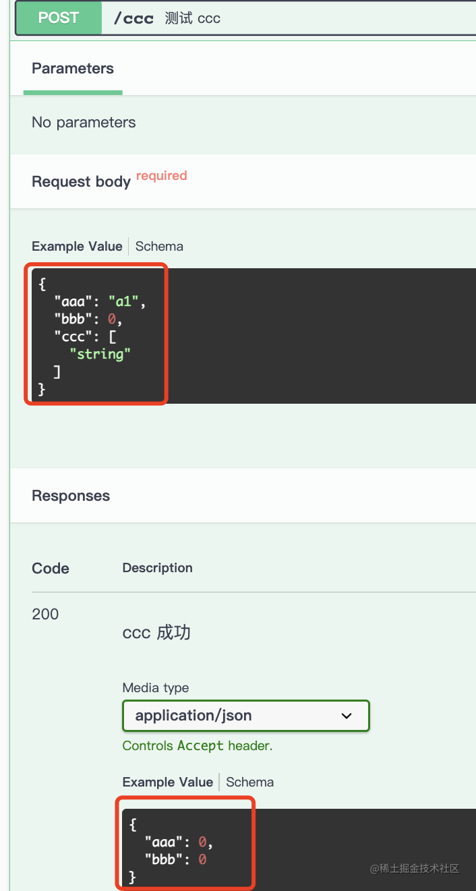The height and width of the screenshot is (891, 476).
Task: Click the request body JSON example block
Action: [x=270, y=336]
